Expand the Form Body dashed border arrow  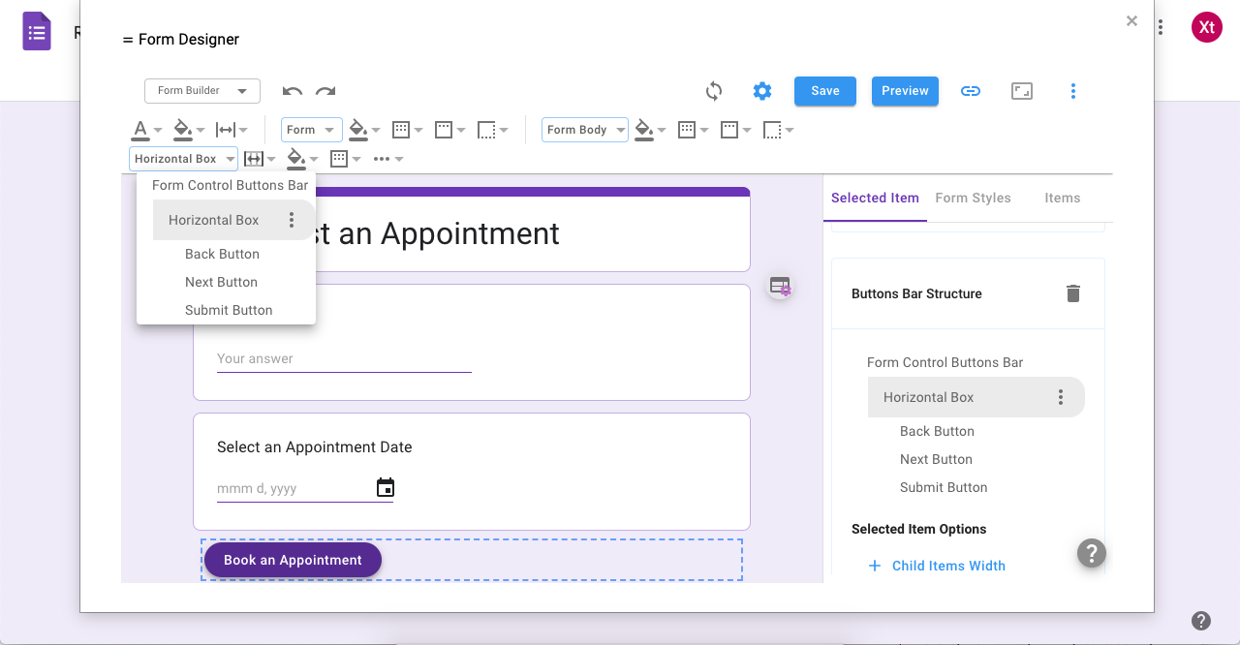790,131
